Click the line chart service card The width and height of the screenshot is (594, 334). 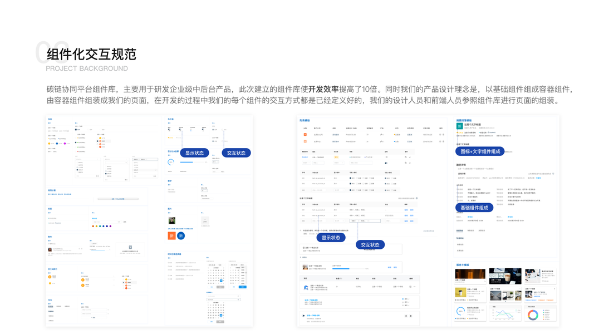505,313
